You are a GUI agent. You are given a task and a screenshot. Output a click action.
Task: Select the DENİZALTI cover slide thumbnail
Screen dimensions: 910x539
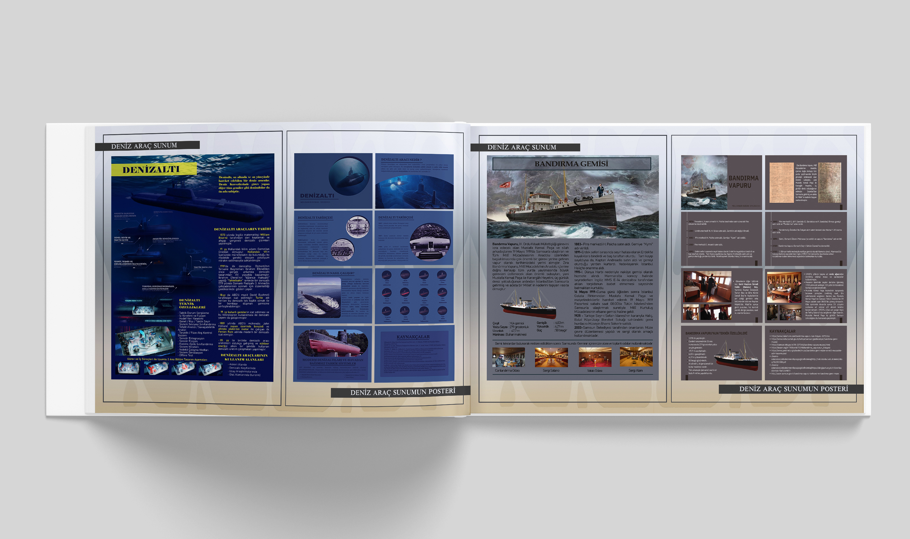(x=333, y=181)
